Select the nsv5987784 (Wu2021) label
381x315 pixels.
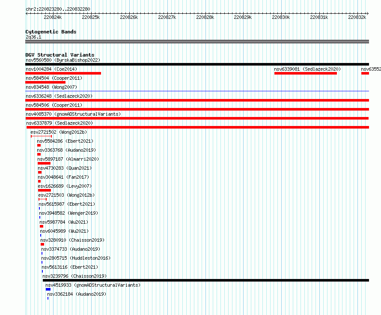coord(64,222)
